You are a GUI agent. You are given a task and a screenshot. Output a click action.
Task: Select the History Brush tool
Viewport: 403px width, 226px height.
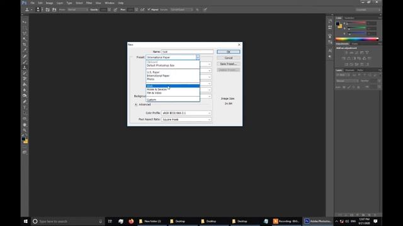25,73
